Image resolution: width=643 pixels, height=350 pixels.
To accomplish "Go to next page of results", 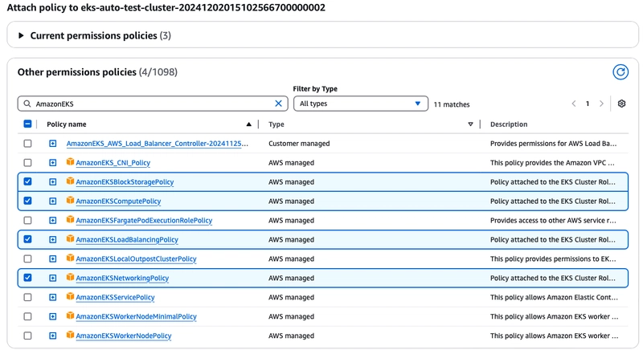I will (602, 104).
